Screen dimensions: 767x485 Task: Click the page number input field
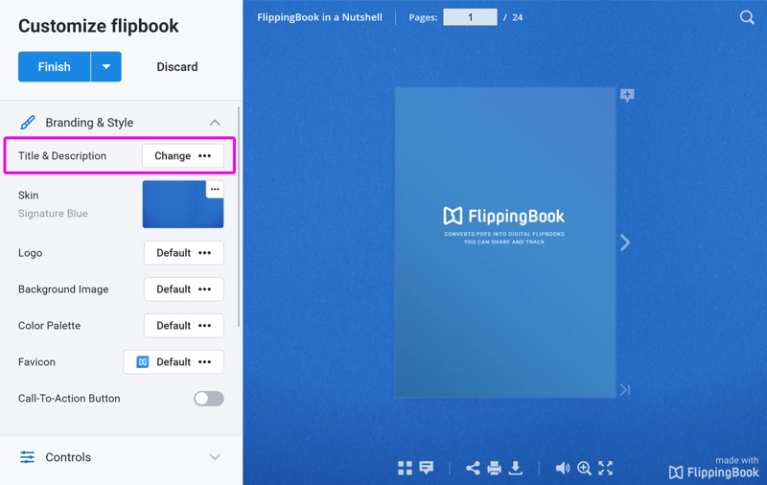[x=470, y=17]
